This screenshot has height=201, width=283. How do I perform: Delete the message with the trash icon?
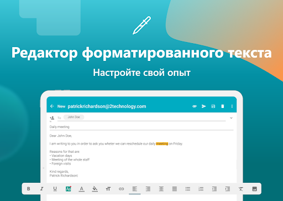(223, 106)
